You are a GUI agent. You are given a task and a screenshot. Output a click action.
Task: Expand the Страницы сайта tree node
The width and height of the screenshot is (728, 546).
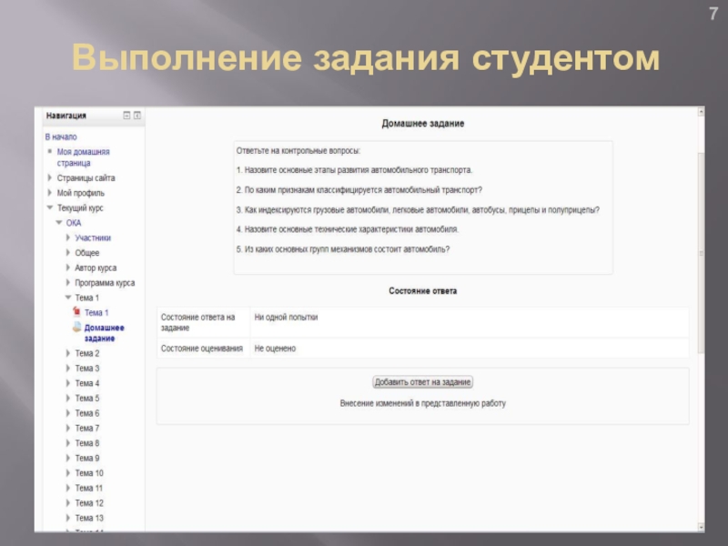coord(50,178)
